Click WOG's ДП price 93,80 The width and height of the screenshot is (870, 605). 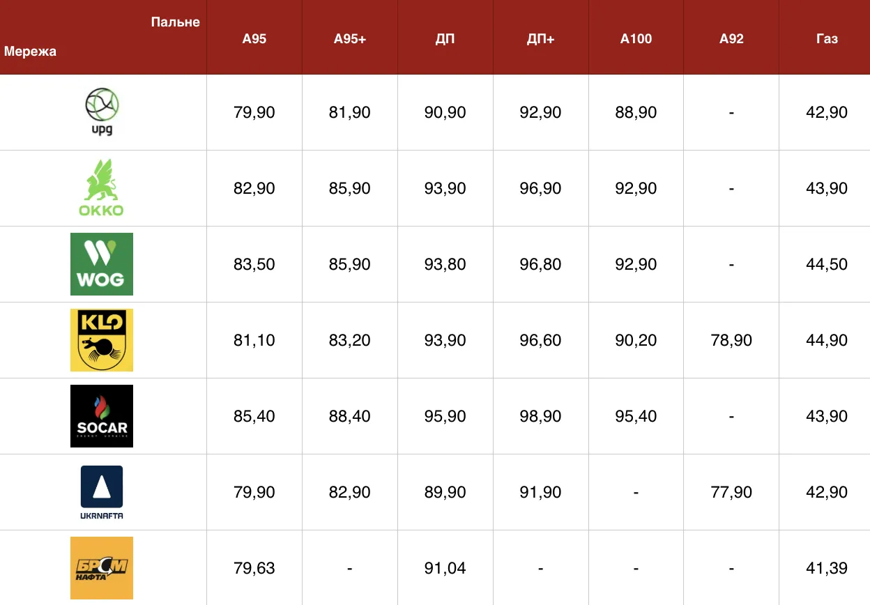pyautogui.click(x=445, y=264)
